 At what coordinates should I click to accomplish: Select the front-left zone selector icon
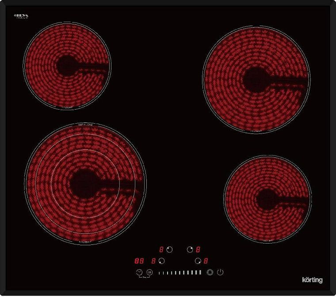point(162,261)
